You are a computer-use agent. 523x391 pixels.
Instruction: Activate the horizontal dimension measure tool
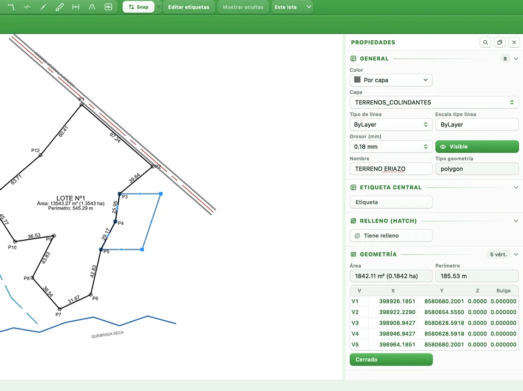[x=76, y=7]
